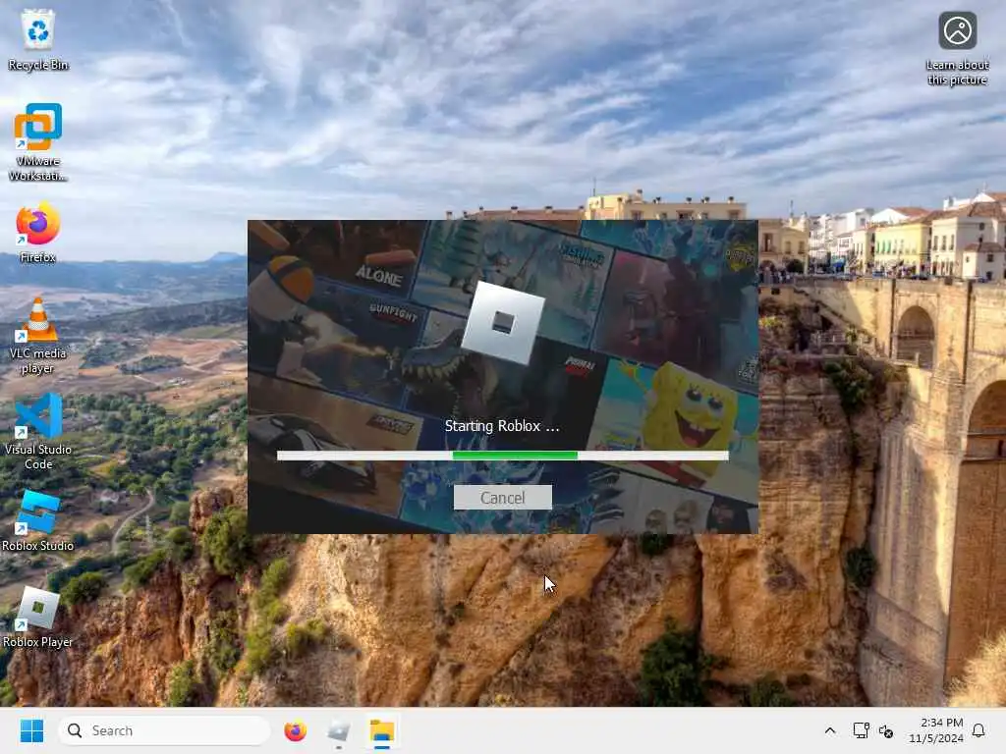Switch to Roblox in the taskbar
1006x754 pixels.
click(339, 730)
